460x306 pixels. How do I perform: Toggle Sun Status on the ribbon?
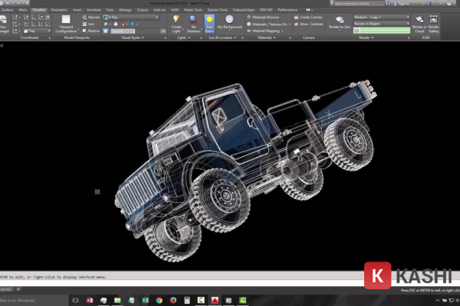pos(209,21)
